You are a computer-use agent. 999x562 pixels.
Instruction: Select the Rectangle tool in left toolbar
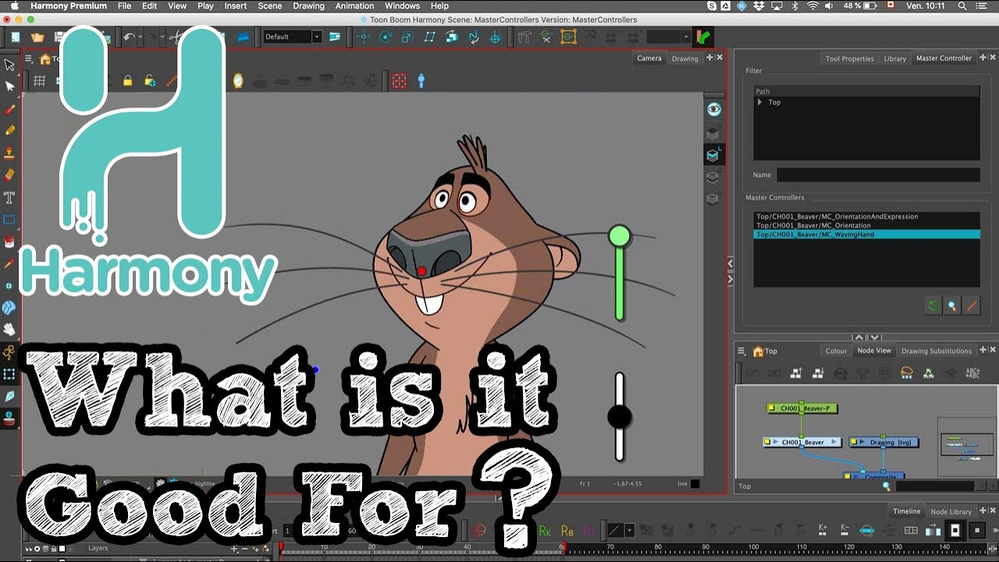point(9,219)
